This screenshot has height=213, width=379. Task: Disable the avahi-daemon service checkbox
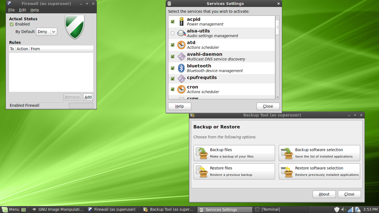(173, 57)
